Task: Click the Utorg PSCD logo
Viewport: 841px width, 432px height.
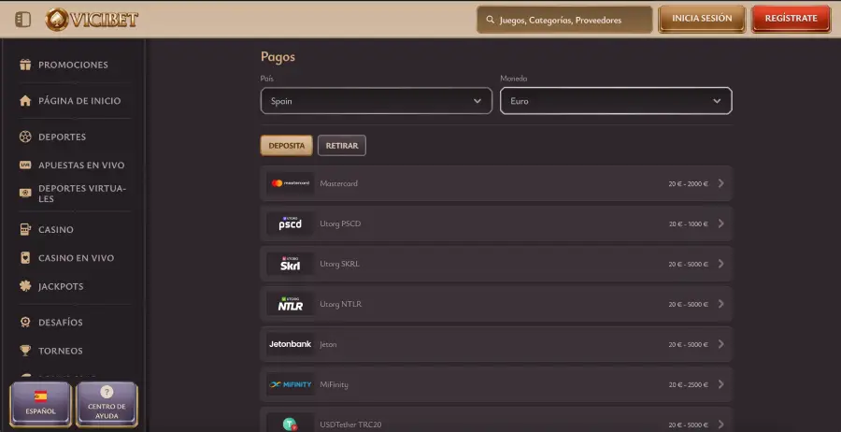Action: tap(291, 223)
